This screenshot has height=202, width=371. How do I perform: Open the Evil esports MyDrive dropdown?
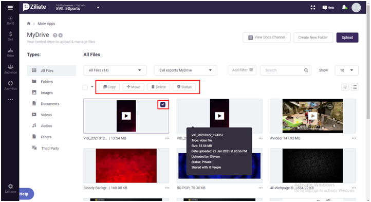pos(185,70)
